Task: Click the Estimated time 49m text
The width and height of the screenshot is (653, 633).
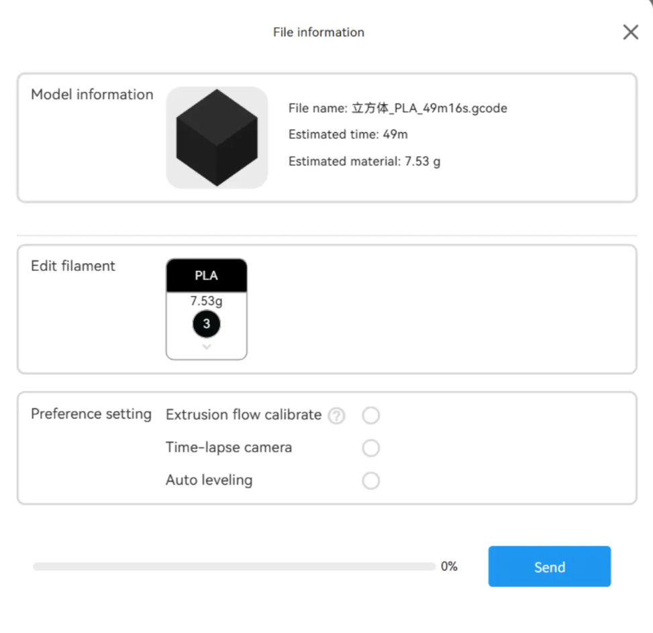Action: coord(348,135)
